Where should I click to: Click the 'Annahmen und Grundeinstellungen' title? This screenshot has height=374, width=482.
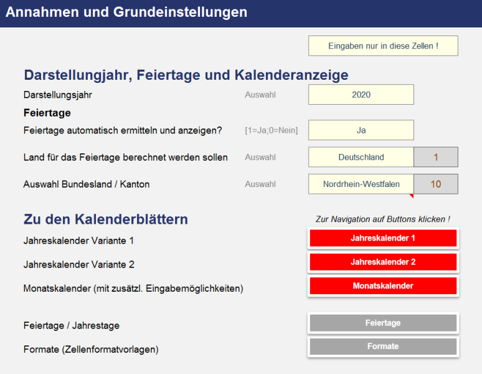[x=126, y=12]
